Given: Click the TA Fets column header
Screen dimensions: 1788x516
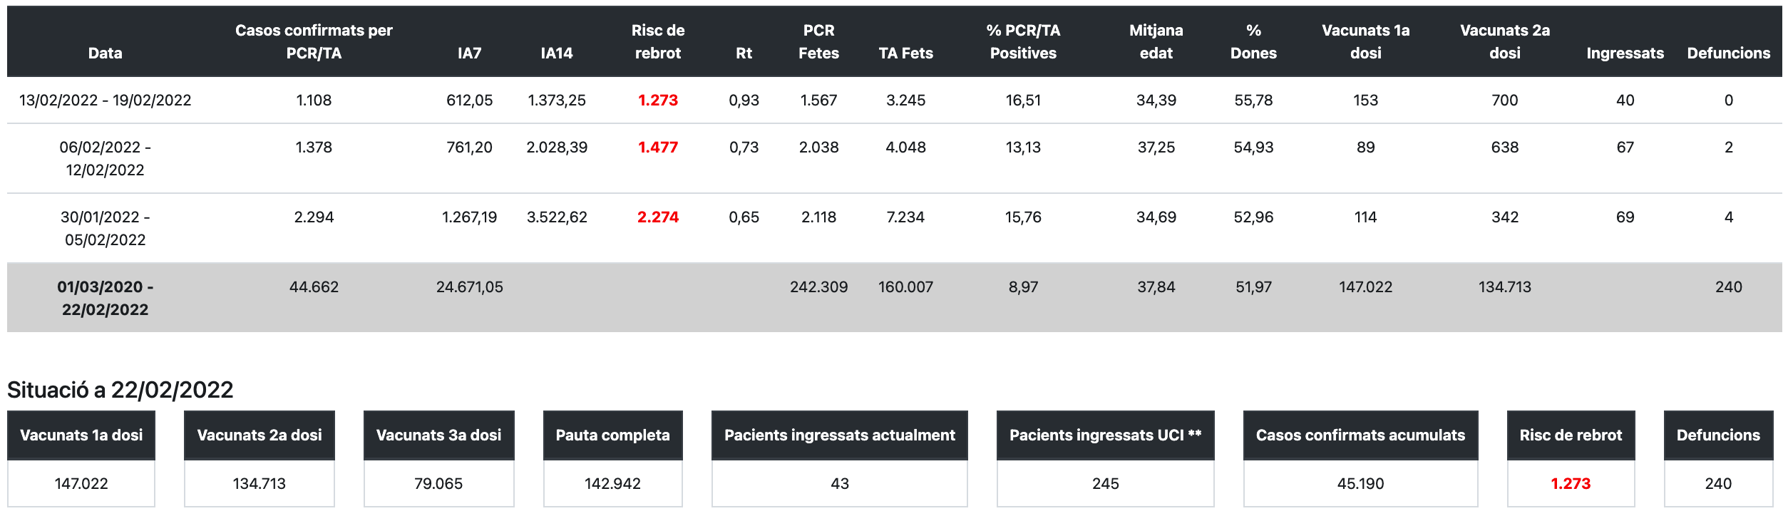Looking at the screenshot, I should (905, 53).
